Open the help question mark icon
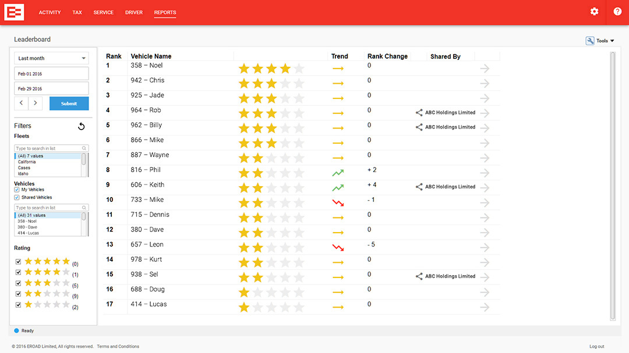Image resolution: width=629 pixels, height=353 pixels. pos(617,12)
